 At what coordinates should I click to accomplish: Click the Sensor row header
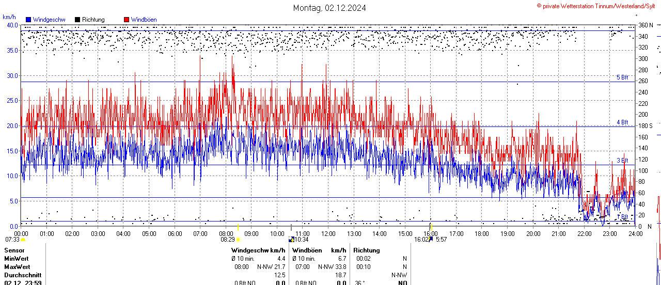pyautogui.click(x=14, y=250)
